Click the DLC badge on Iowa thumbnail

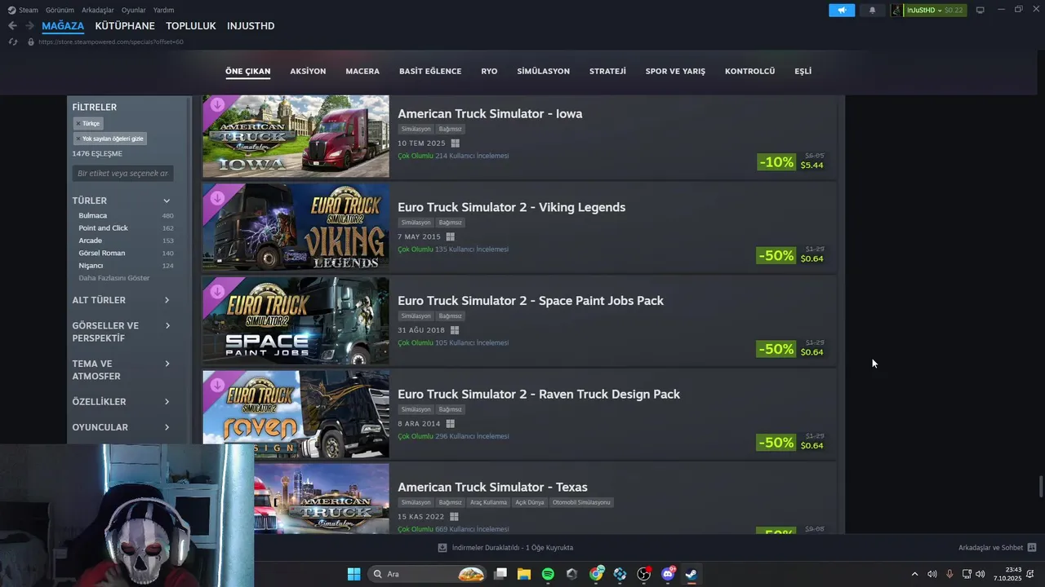coord(217,104)
